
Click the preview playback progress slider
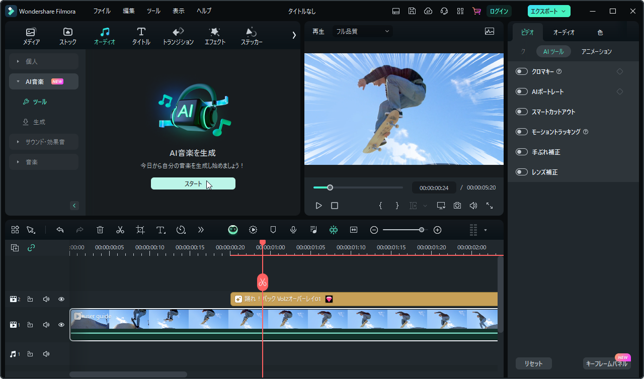point(358,187)
